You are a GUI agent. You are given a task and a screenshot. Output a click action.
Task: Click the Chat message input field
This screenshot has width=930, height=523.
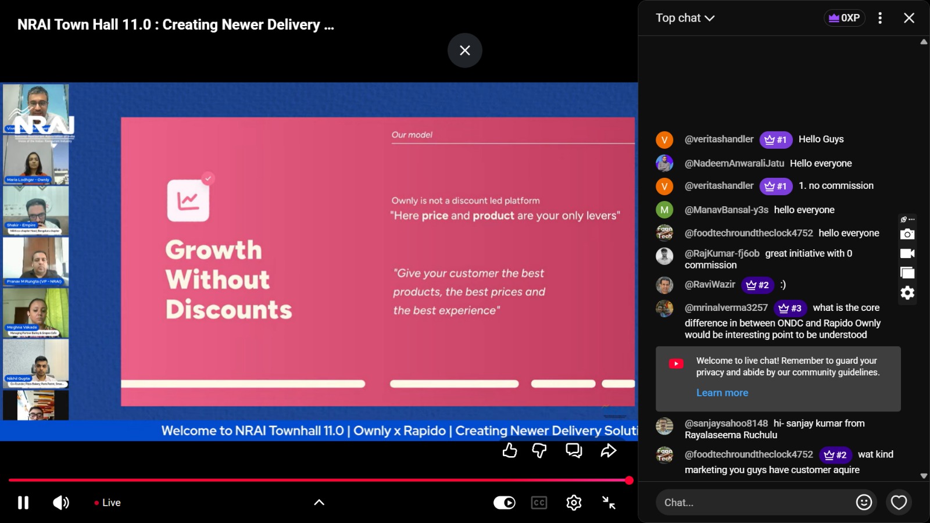tap(753, 503)
